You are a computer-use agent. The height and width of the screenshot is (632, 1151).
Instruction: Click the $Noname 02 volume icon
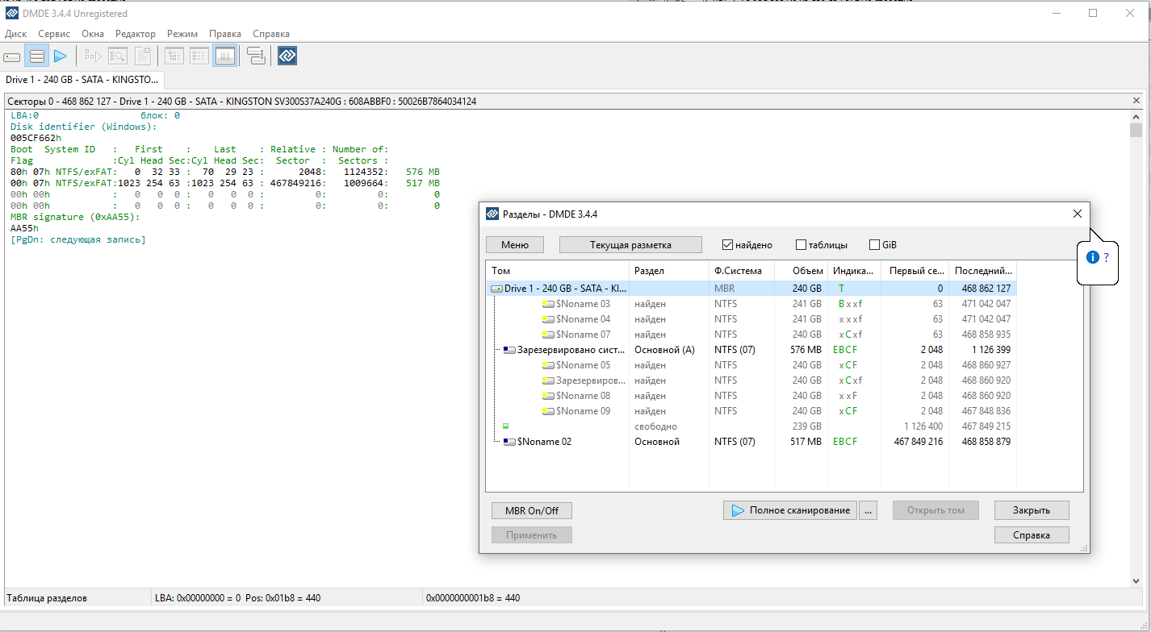(x=509, y=442)
